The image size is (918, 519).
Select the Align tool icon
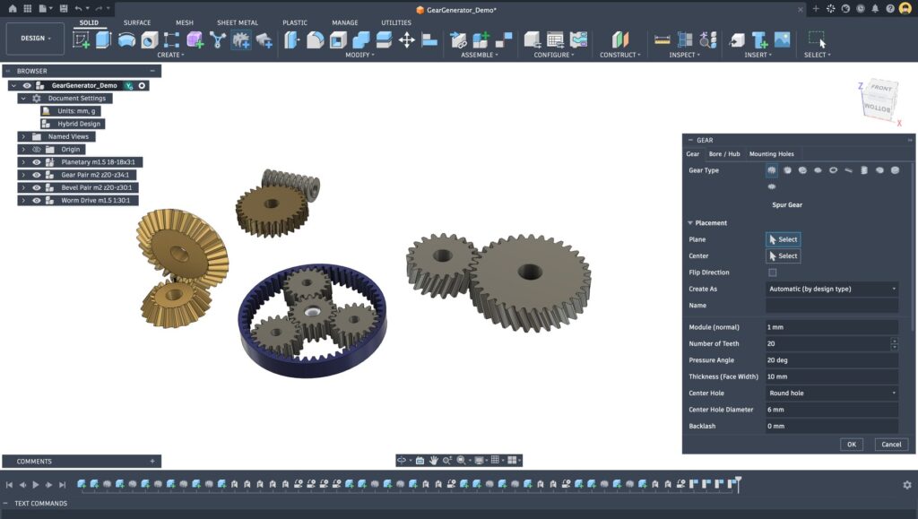click(429, 39)
